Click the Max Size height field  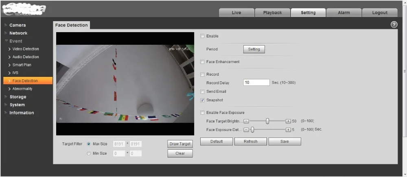(x=136, y=144)
